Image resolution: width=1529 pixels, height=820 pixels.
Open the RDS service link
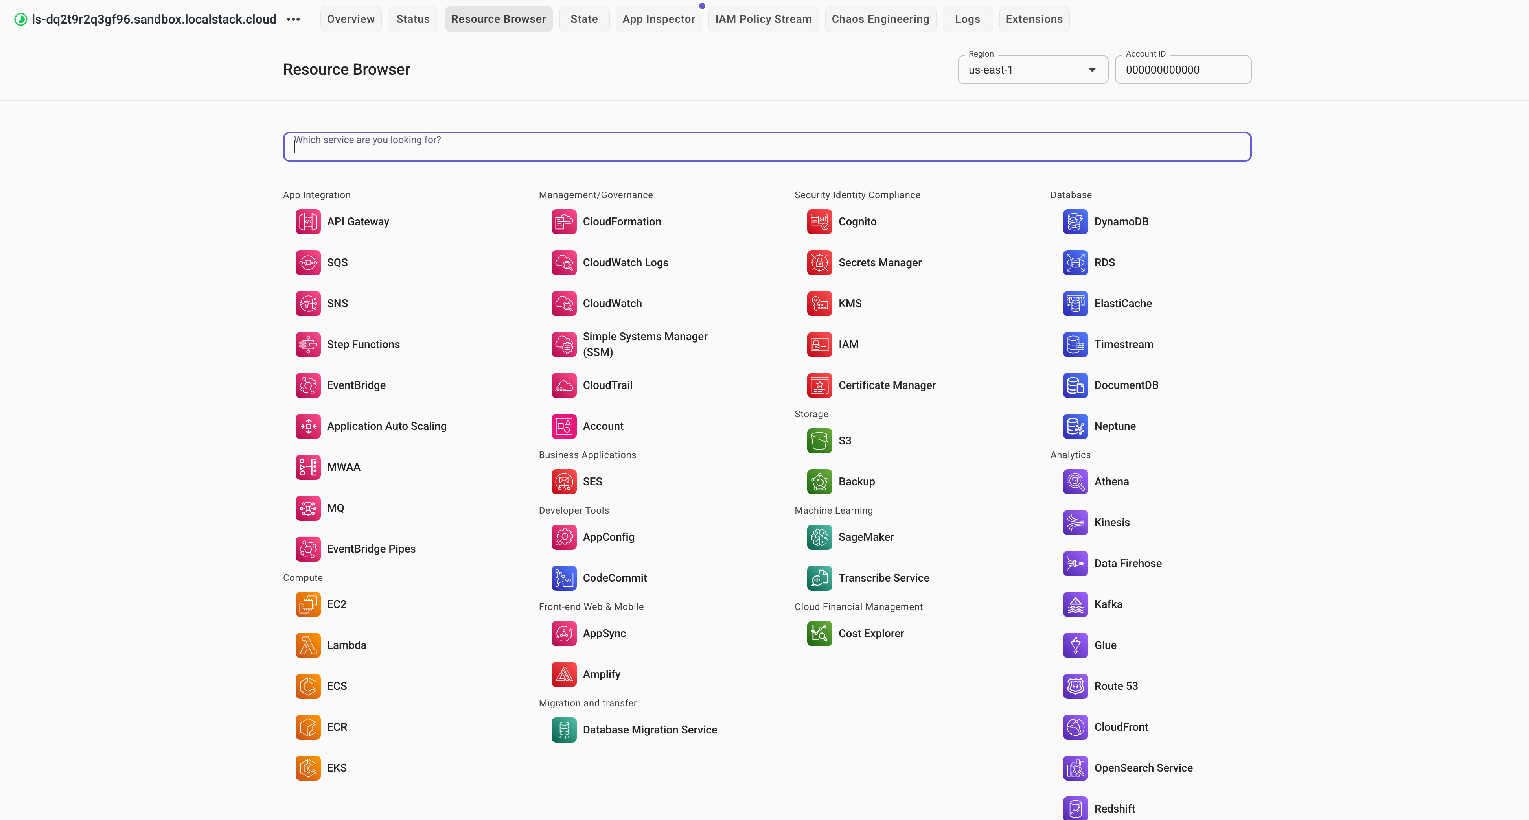click(x=1105, y=263)
